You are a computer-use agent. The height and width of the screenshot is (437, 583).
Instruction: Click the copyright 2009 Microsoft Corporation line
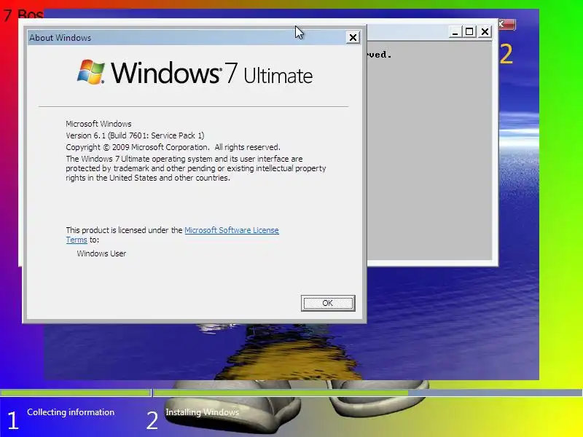pyautogui.click(x=173, y=147)
